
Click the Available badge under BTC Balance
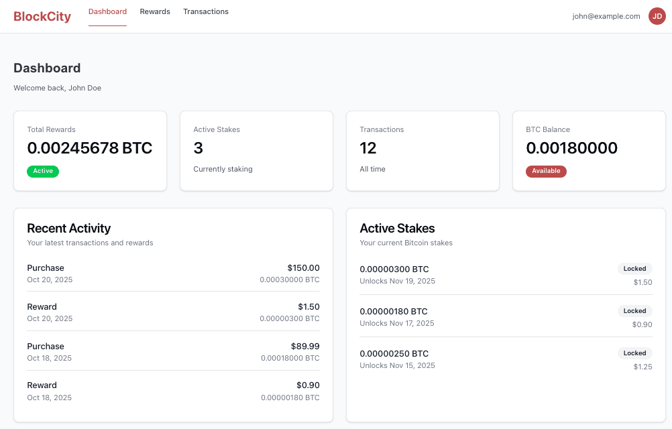tap(546, 171)
